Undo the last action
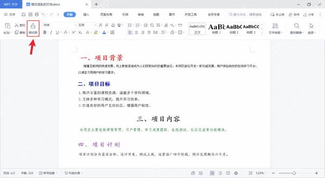 (43, 14)
